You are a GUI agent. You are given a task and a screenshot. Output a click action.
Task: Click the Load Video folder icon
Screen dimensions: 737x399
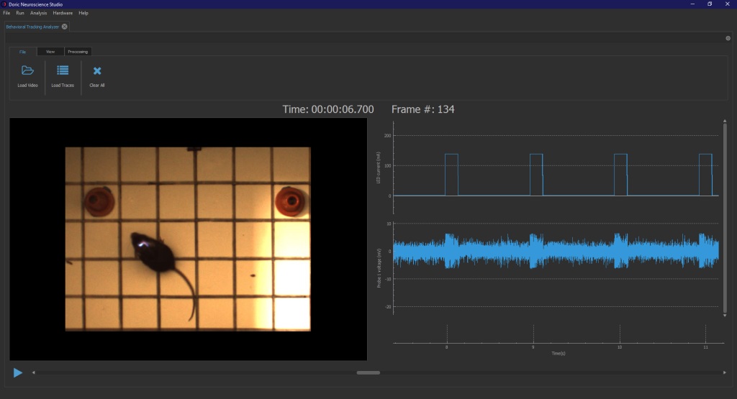(x=27, y=70)
